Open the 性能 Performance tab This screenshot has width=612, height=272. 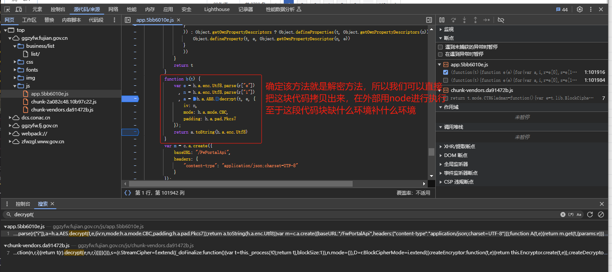click(132, 9)
